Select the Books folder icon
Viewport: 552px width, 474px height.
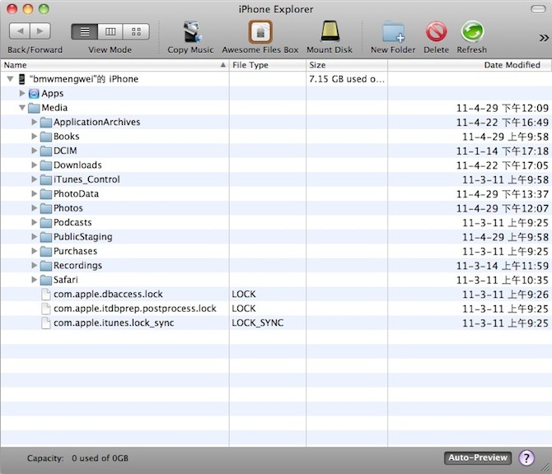[46, 137]
